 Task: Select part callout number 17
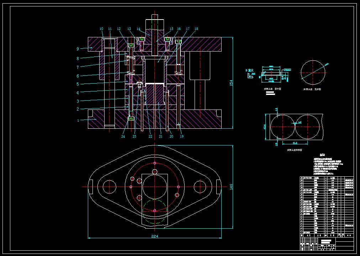(x=188, y=29)
